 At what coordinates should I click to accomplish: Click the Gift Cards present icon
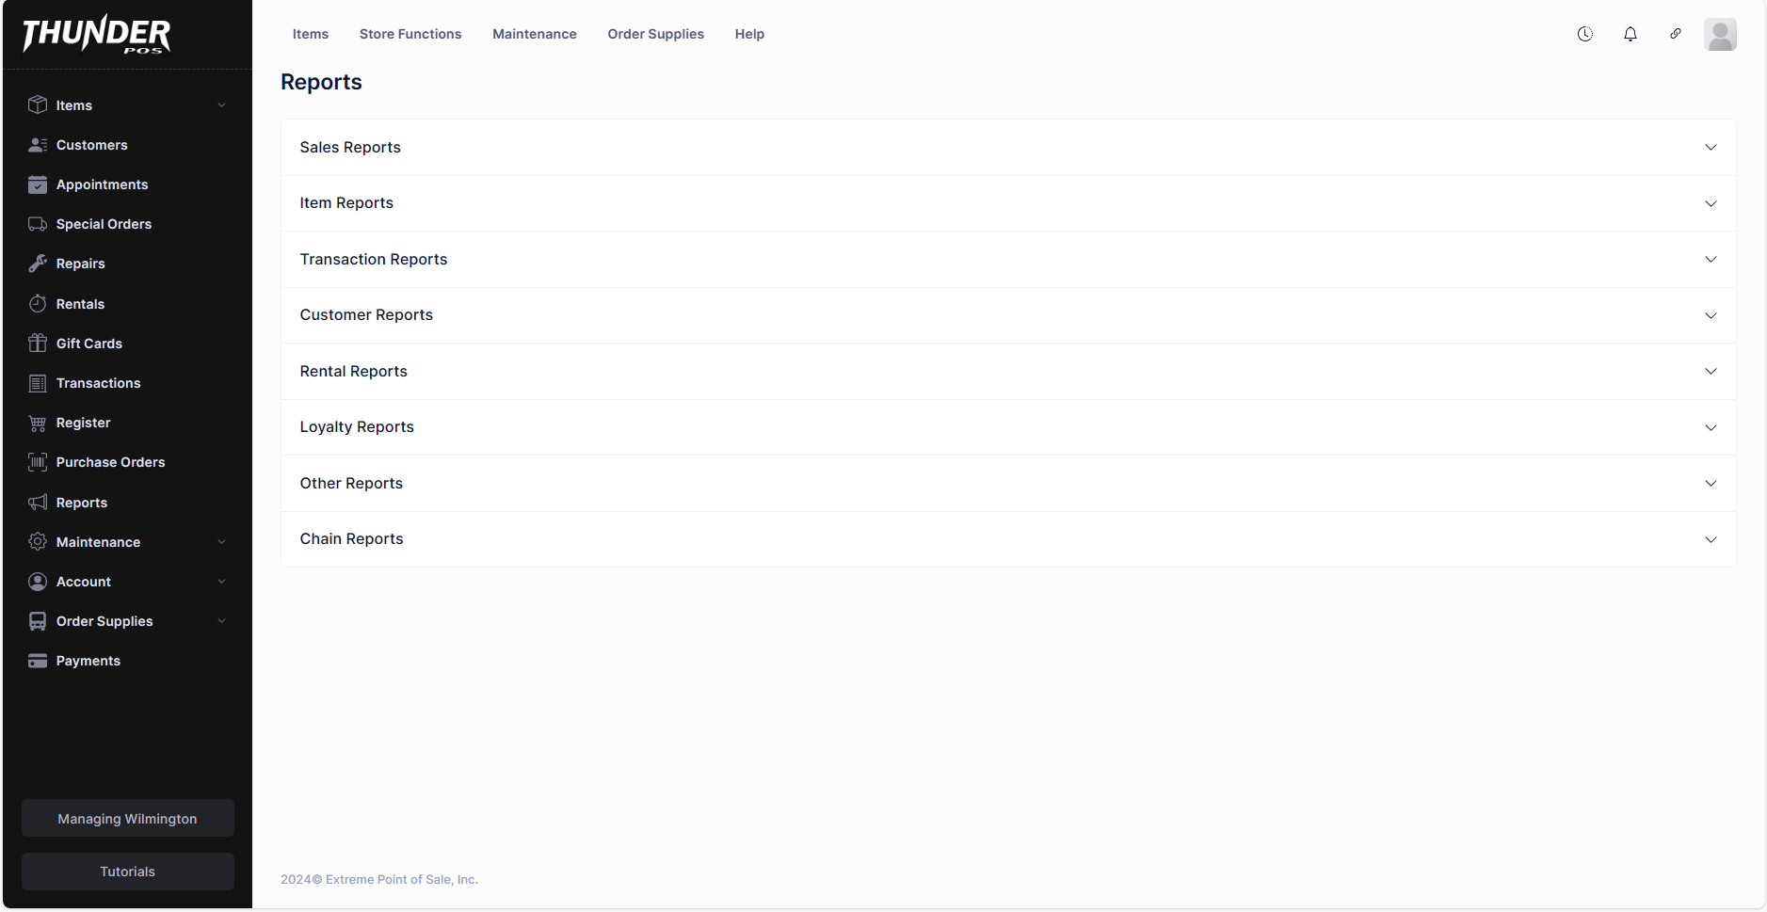pyautogui.click(x=38, y=344)
